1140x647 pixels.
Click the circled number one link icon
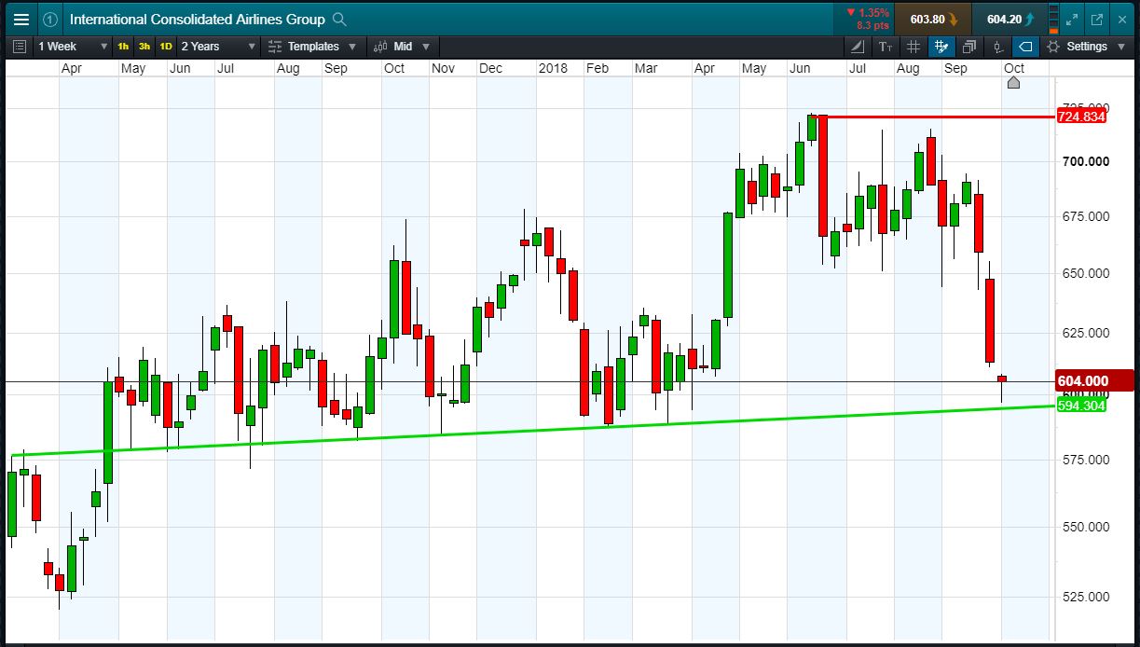[50, 19]
